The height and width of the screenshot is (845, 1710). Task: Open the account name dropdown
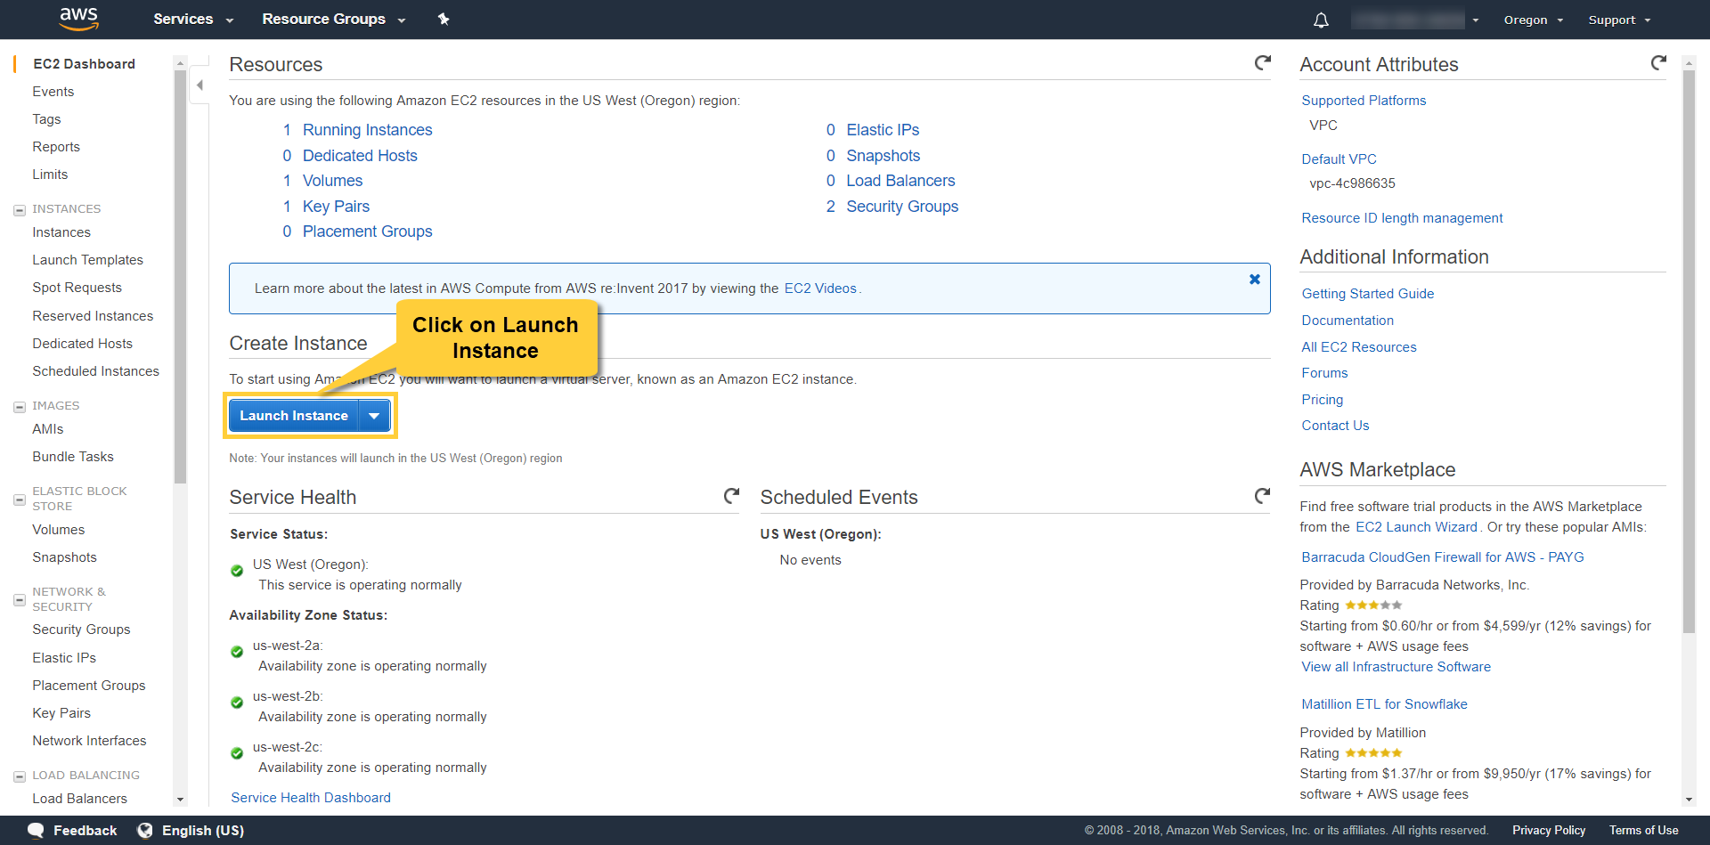[x=1414, y=20]
